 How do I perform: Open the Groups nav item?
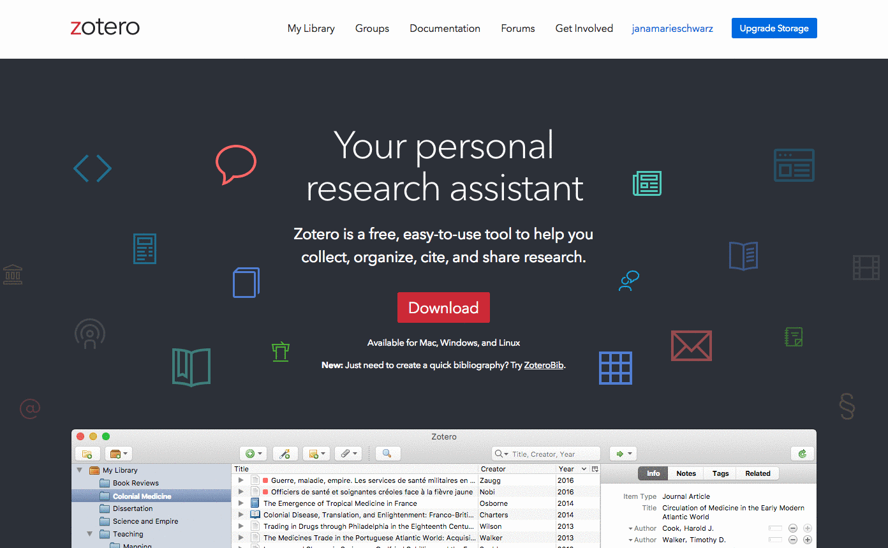tap(373, 28)
